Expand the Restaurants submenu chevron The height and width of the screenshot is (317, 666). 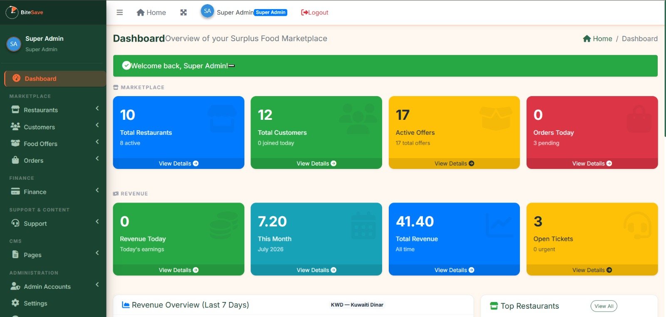coord(97,108)
